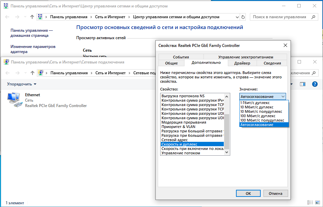Open the Управление электропитанием tab

click(x=245, y=57)
